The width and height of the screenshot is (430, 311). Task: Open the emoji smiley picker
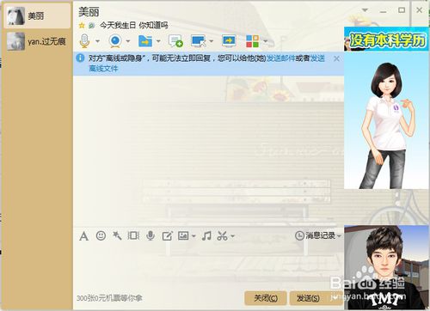tap(101, 235)
